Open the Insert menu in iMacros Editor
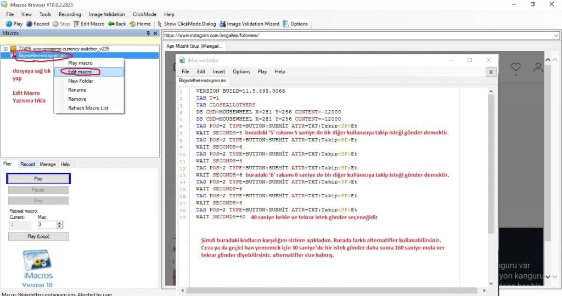The height and width of the screenshot is (296, 562). click(219, 72)
